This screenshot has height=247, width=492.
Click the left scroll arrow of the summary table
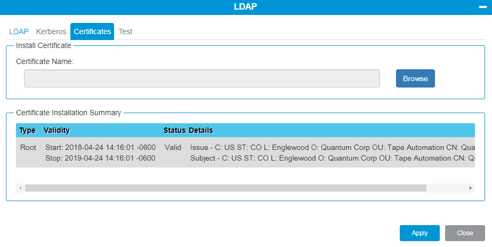[20, 188]
